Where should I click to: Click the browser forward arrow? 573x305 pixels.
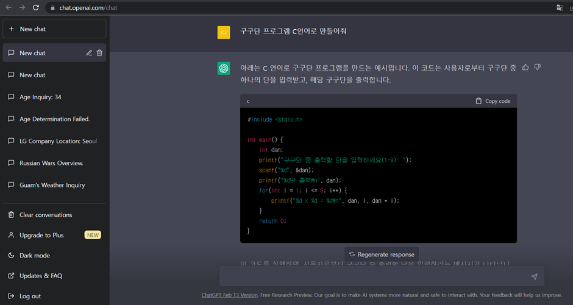tap(23, 8)
